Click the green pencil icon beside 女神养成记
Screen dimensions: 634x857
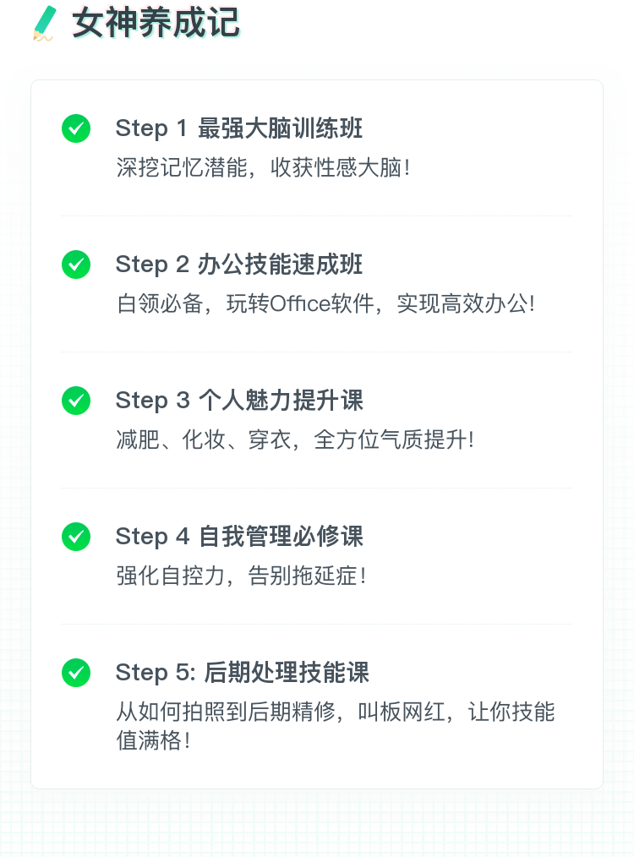[44, 24]
